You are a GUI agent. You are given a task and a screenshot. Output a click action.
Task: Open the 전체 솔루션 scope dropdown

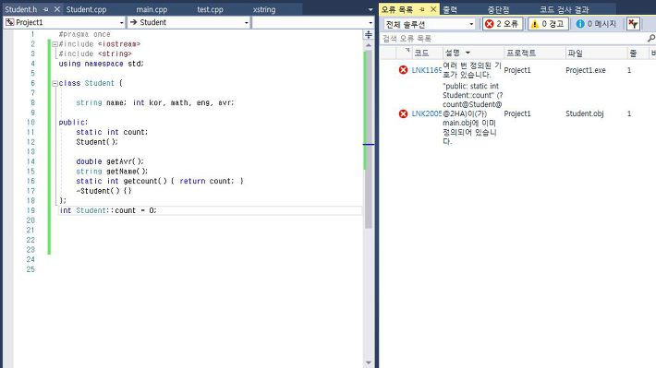click(x=430, y=24)
